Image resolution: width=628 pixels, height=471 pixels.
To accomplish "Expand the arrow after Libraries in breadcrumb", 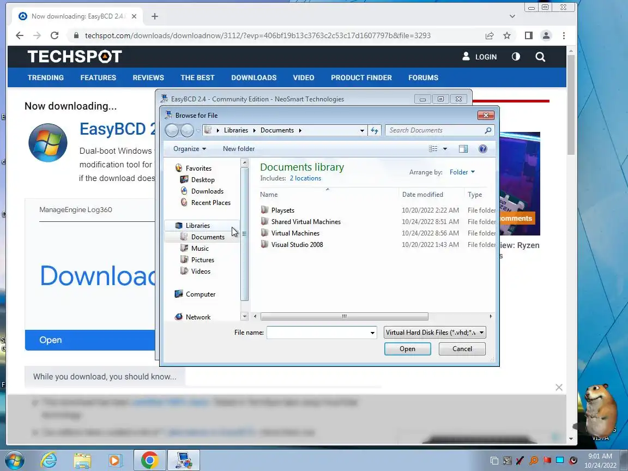I will 255,130.
